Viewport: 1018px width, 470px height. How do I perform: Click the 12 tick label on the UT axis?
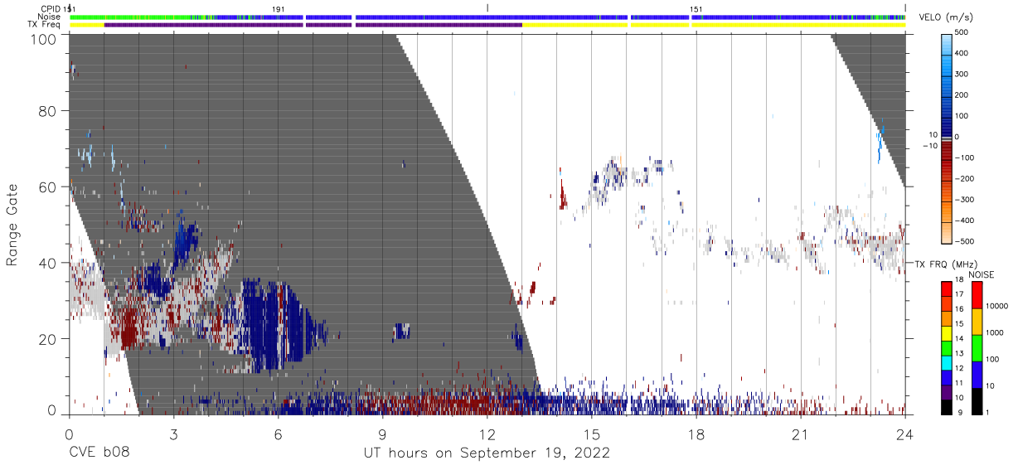[487, 433]
